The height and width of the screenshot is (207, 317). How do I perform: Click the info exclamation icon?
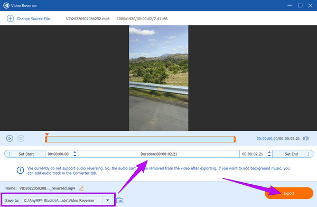point(20,170)
